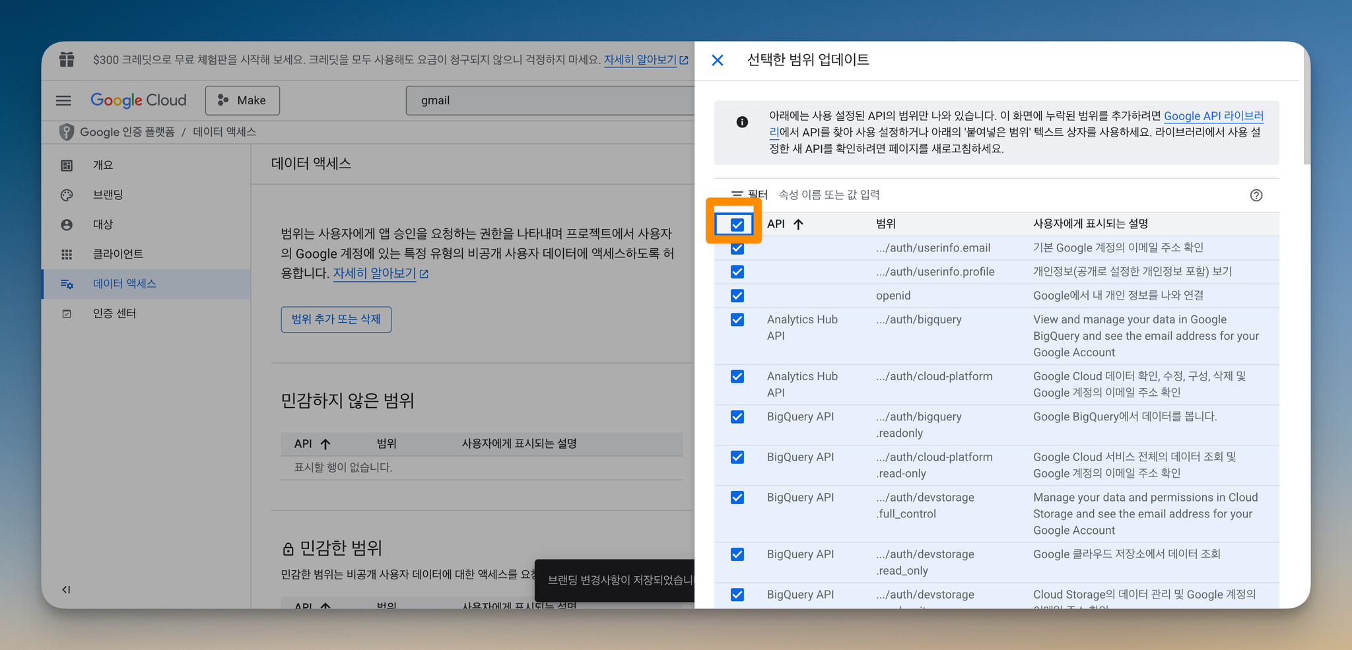Close the scope update panel
This screenshot has height=650, width=1352.
tap(718, 61)
